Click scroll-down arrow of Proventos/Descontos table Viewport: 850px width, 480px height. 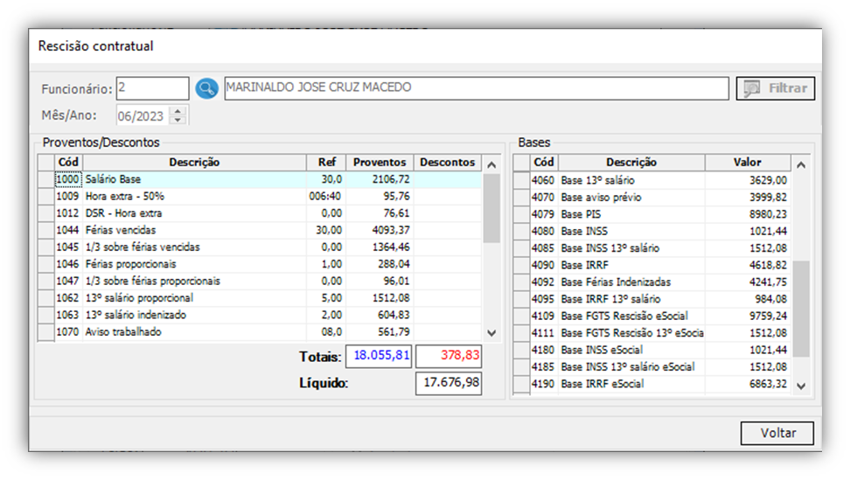(491, 333)
